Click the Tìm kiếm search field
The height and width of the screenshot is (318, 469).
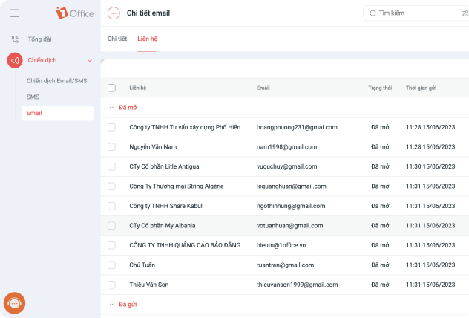coord(417,13)
